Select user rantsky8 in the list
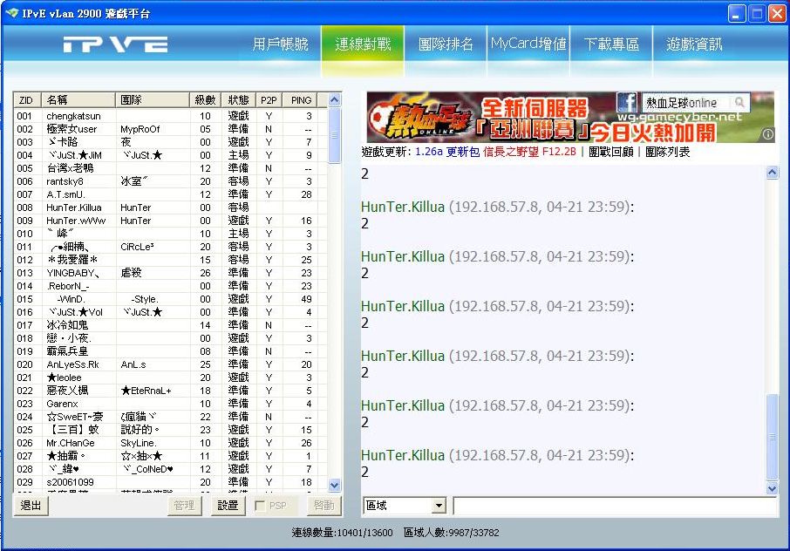Image resolution: width=790 pixels, height=551 pixels. click(170, 181)
